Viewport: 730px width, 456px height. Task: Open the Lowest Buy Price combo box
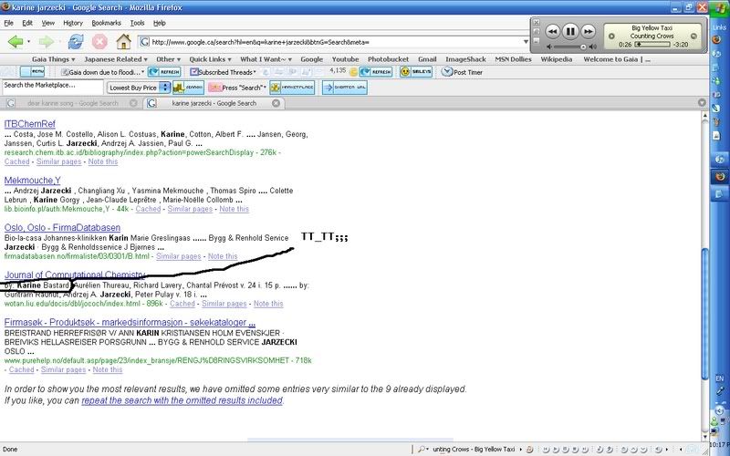(x=139, y=88)
